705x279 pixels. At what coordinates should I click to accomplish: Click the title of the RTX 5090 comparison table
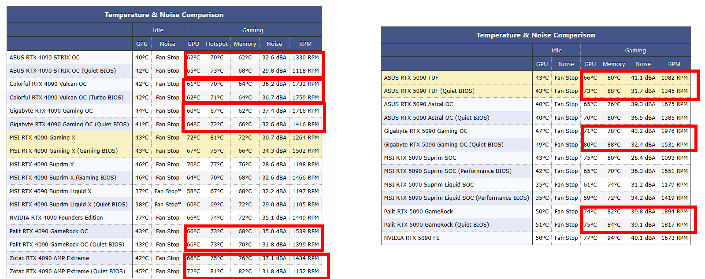[535, 35]
